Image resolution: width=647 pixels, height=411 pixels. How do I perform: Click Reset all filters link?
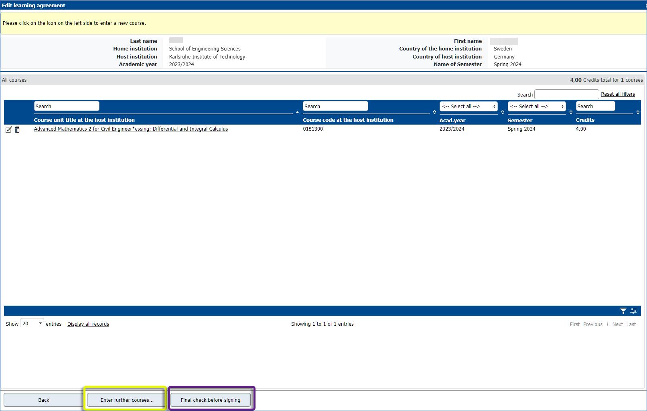[x=618, y=94]
